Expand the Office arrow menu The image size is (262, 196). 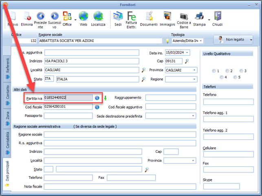[x=75, y=20]
